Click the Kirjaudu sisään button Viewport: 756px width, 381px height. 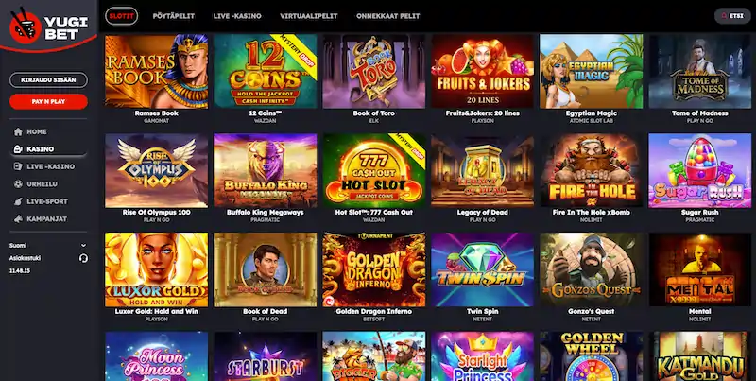point(49,80)
